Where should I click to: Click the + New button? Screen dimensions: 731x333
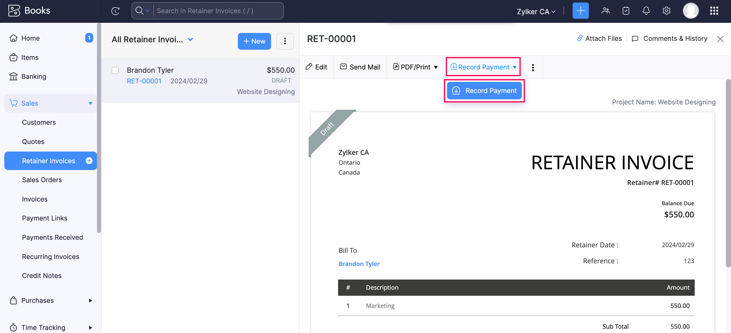tap(254, 41)
